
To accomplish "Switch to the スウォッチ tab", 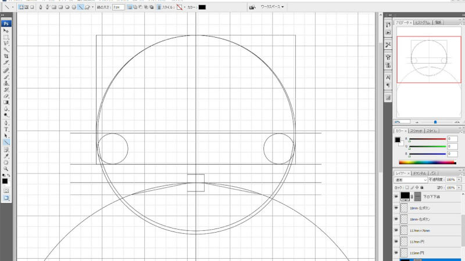I will pos(417,131).
